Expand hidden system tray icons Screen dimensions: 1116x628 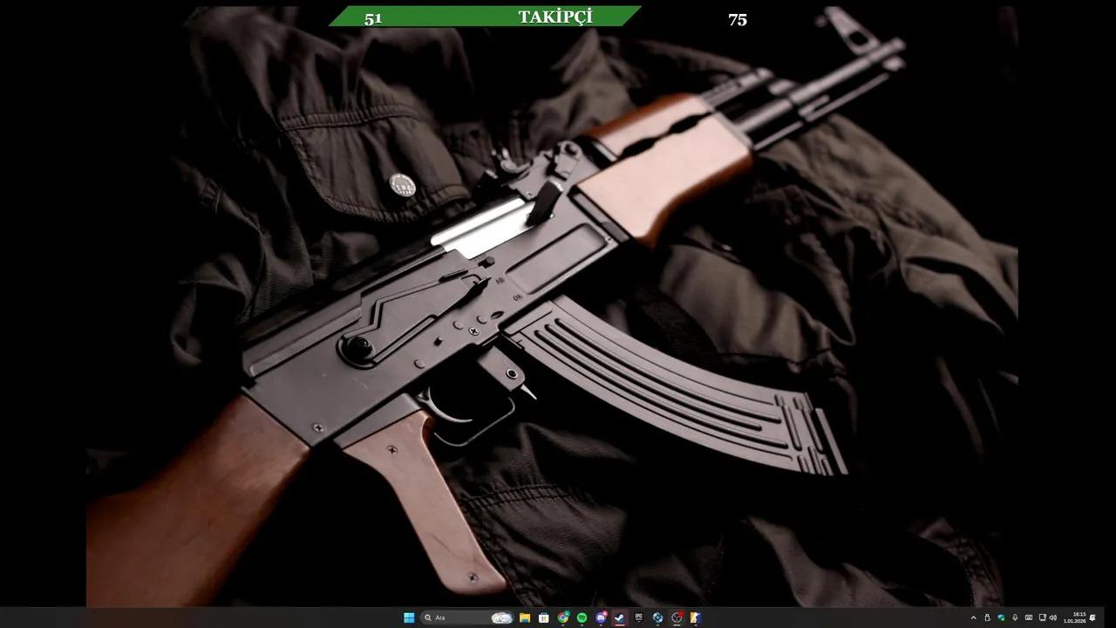973,618
